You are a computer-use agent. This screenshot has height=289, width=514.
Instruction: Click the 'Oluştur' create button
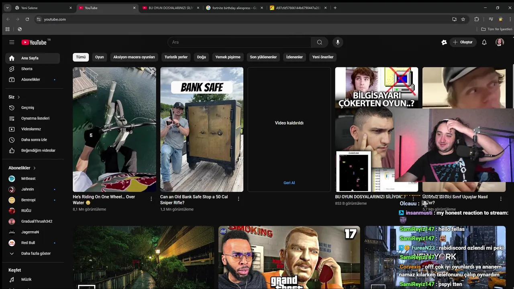463,42
